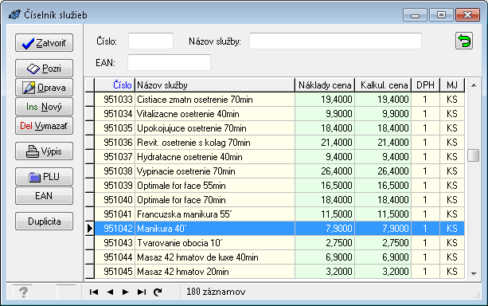The width and height of the screenshot is (488, 306).
Task: Maximize the Číselník služieb window
Action: 441,14
